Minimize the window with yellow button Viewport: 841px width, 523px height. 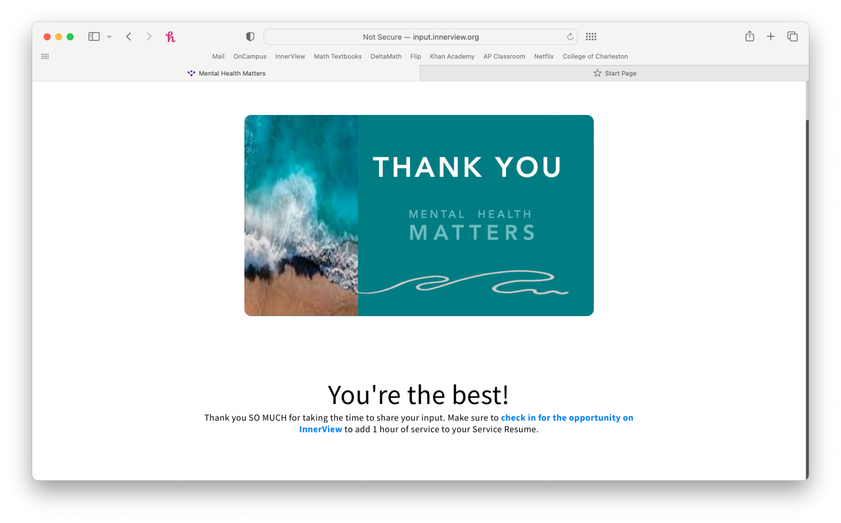tap(58, 37)
